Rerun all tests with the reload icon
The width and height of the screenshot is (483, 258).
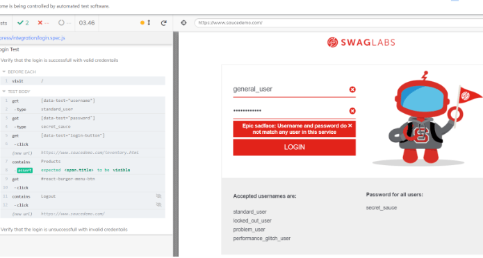(164, 23)
